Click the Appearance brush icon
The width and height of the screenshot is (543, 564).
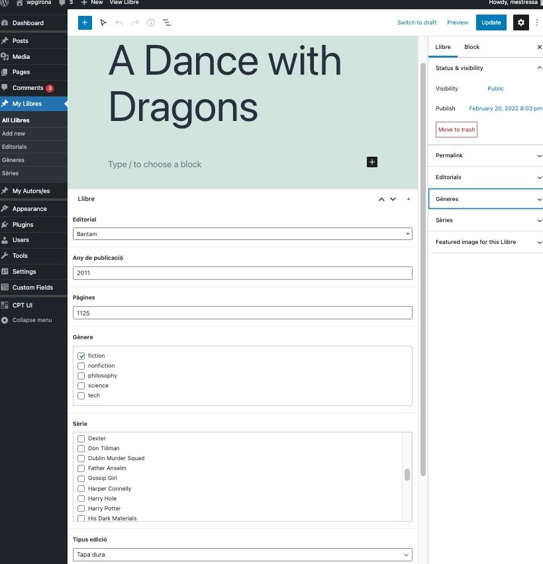click(x=5, y=208)
